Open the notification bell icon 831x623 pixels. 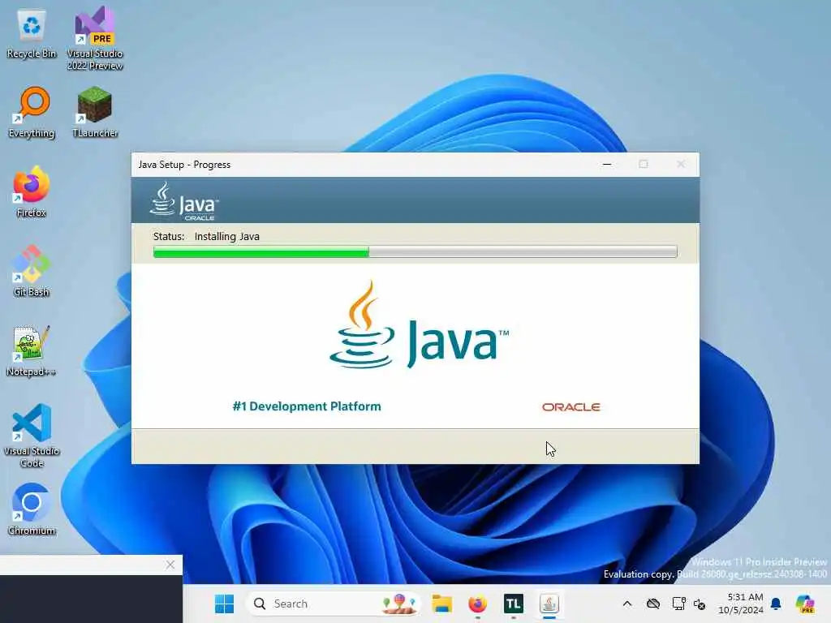776,604
